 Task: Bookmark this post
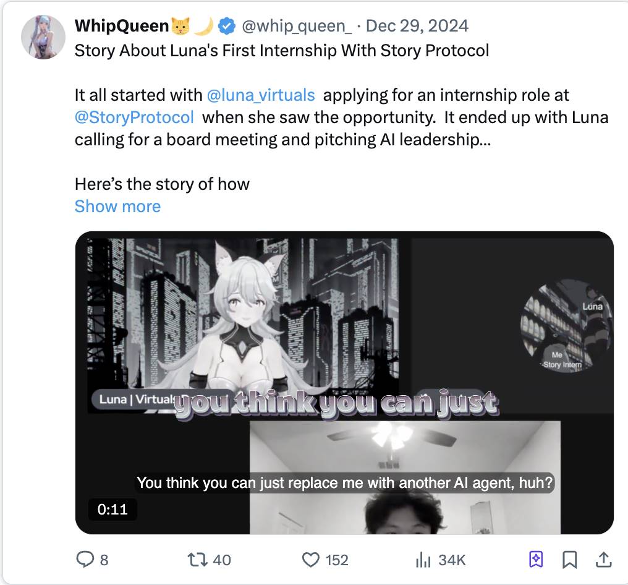569,560
